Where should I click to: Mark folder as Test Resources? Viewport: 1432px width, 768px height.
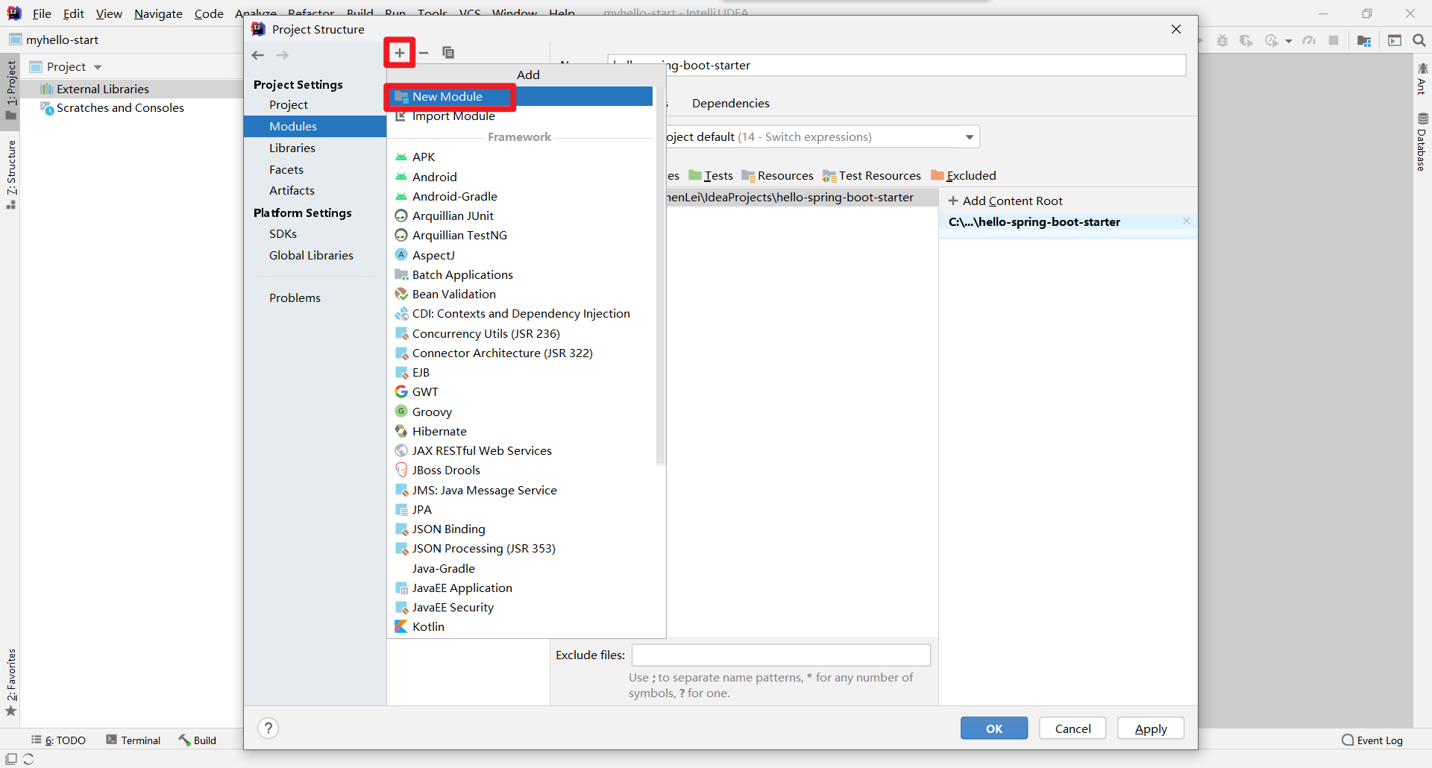coord(872,175)
